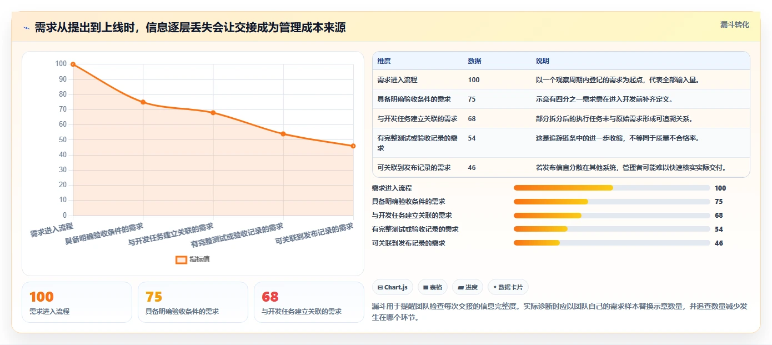Click the 有完整测试或验收记录的需求 progress bar
This screenshot has width=772, height=345.
pos(612,229)
